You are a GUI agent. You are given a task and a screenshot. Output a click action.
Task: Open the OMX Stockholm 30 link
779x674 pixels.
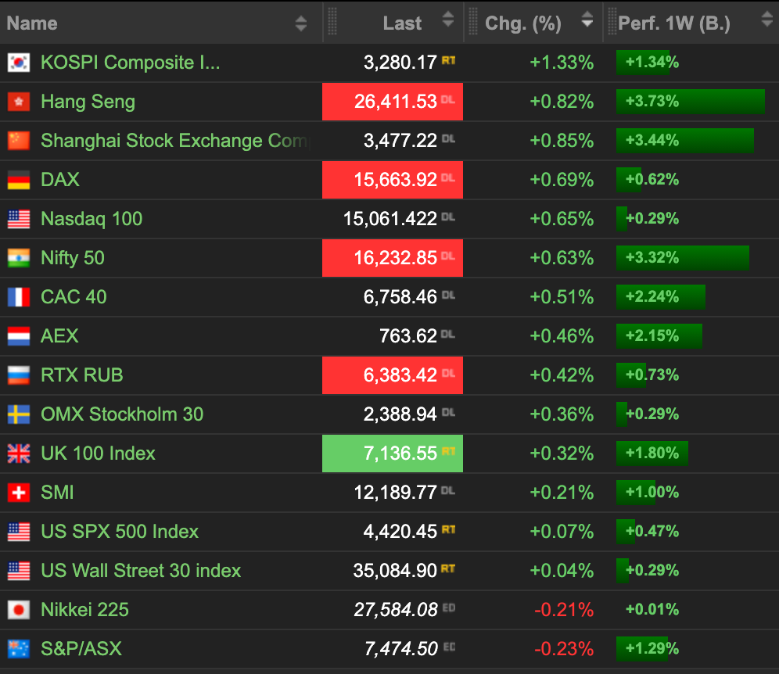click(x=122, y=414)
